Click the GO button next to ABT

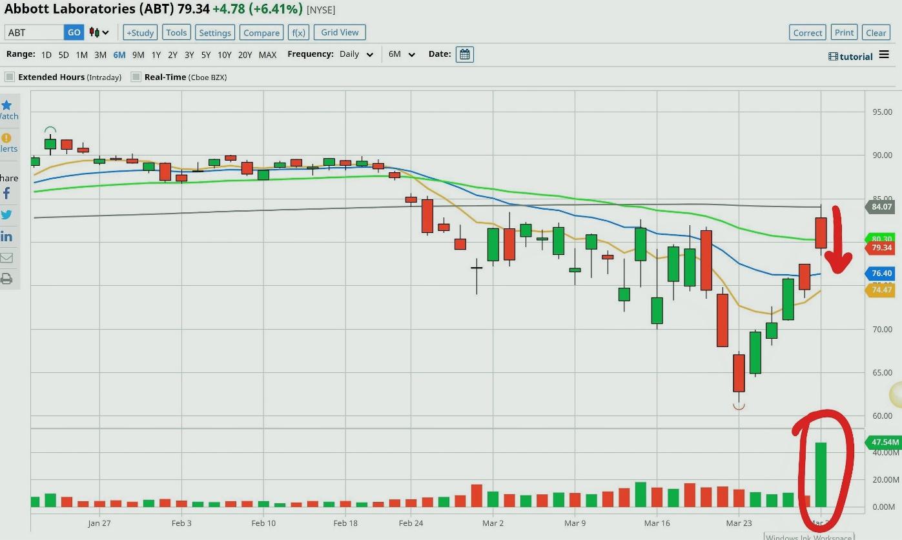click(74, 32)
